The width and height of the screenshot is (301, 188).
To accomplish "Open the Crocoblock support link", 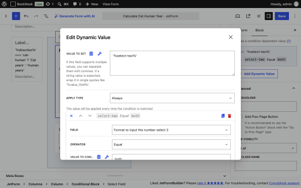I will (284, 183).
